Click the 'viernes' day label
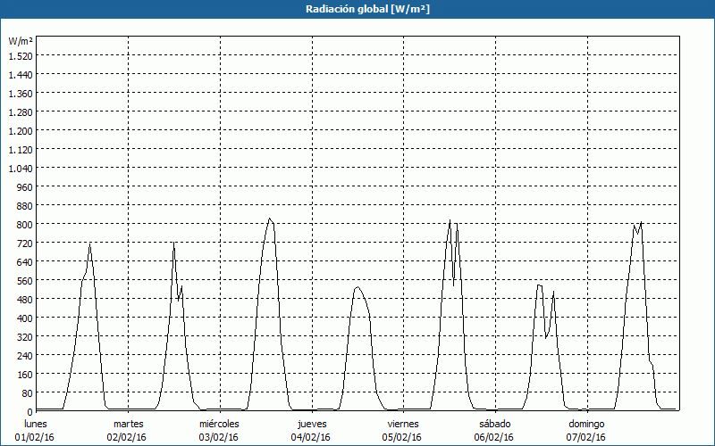The image size is (715, 446). [x=403, y=424]
